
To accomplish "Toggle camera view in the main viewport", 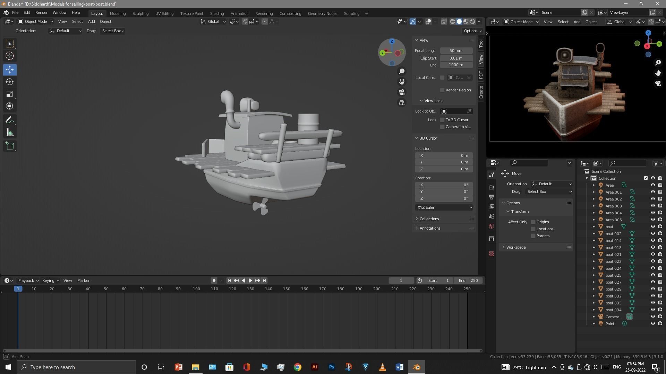I will tap(402, 92).
